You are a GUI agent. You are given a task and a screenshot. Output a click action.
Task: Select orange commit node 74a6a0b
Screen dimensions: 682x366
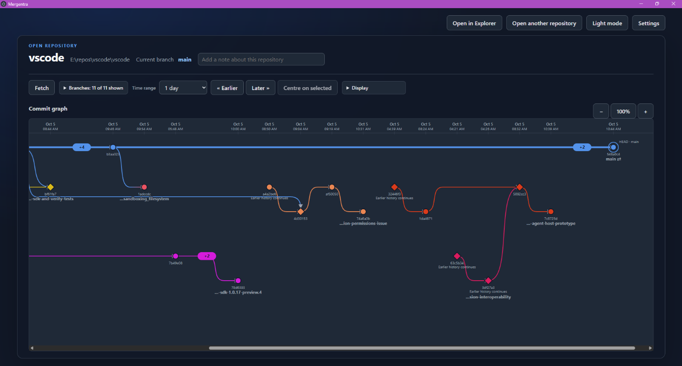pos(363,212)
